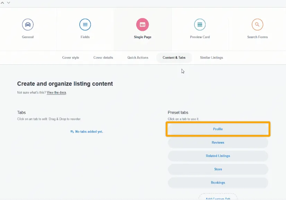Viewport: 286px width, 200px height.
Task: Open the Fields list icon
Action: click(85, 25)
